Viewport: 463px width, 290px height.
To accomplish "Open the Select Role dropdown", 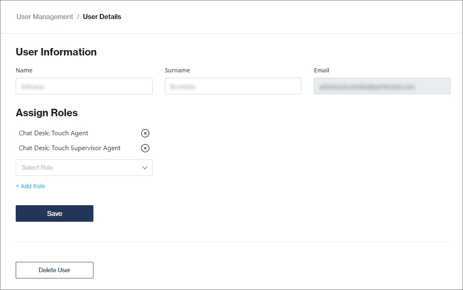I will 84,168.
